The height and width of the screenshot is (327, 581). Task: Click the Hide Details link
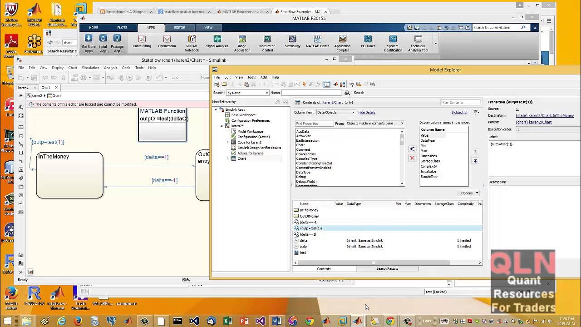pyautogui.click(x=367, y=112)
